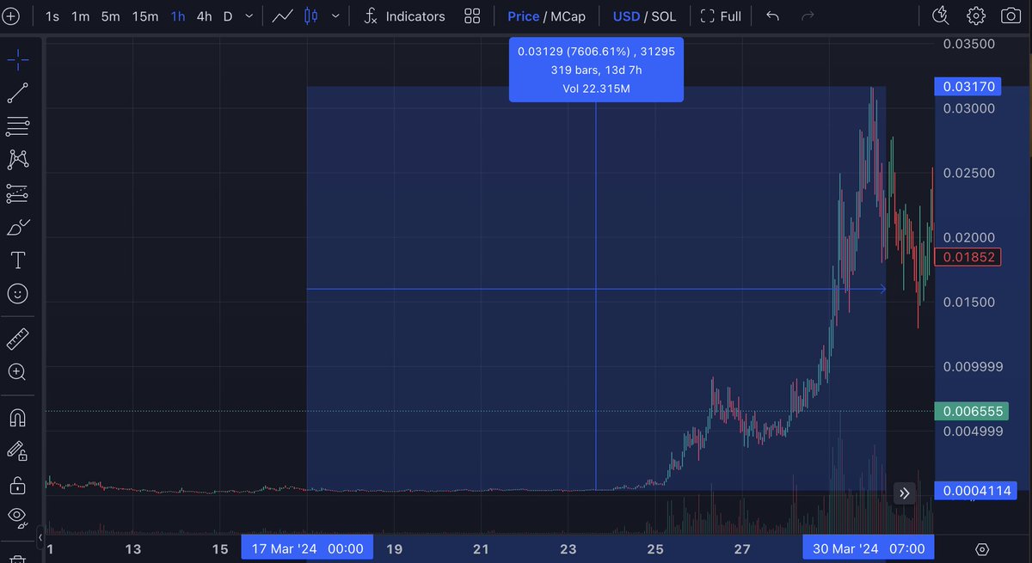Enter Full screen mode

click(721, 16)
